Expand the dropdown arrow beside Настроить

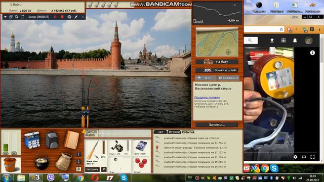[x=104, y=169]
